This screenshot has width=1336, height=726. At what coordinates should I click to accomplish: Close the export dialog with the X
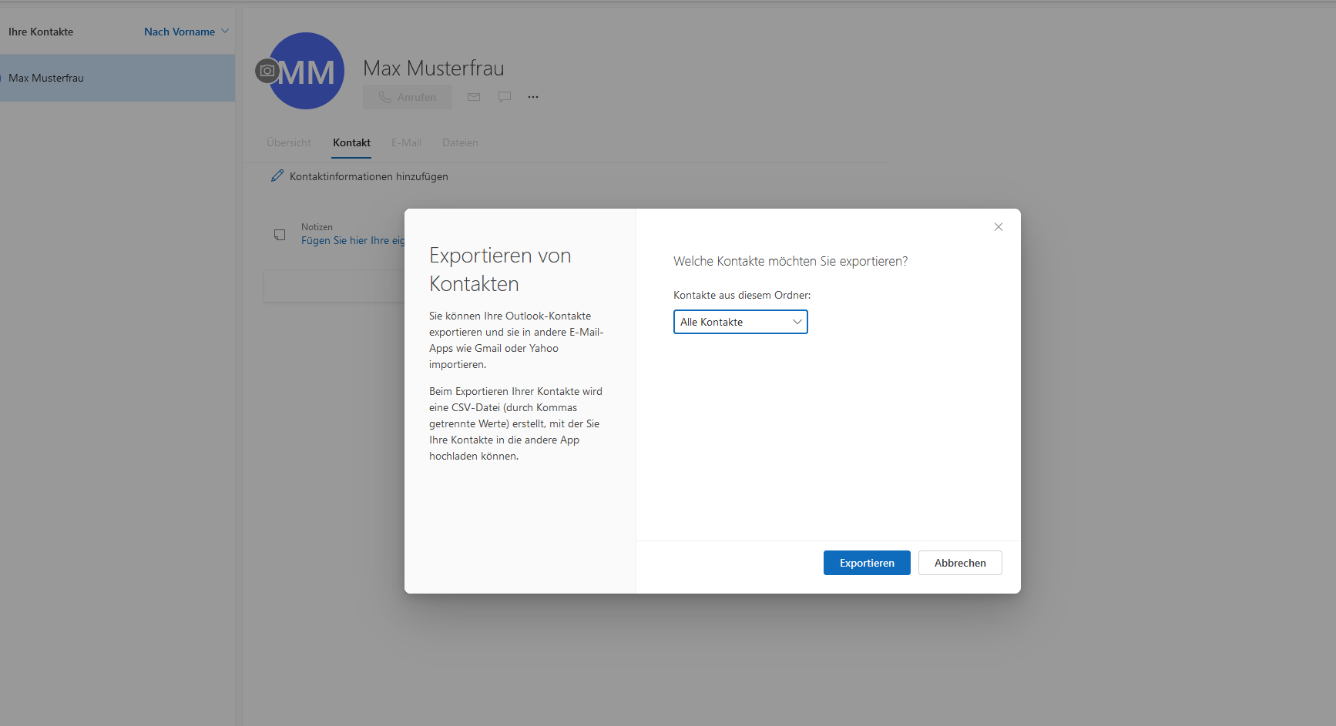pos(999,227)
